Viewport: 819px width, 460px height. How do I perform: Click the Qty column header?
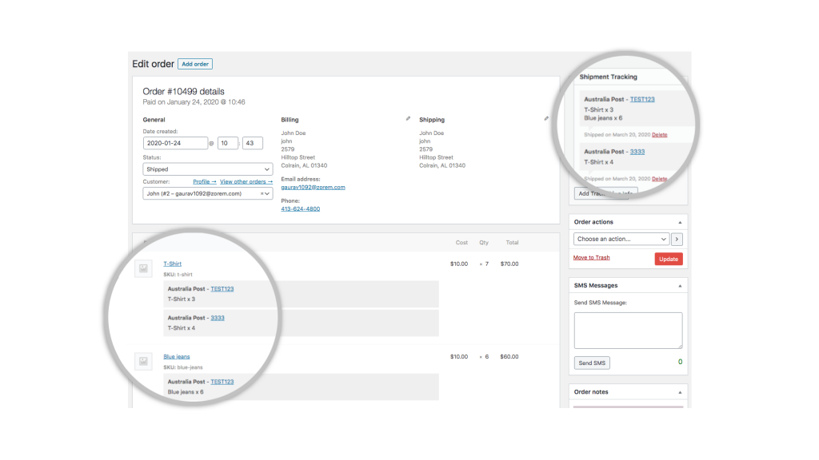click(x=484, y=243)
